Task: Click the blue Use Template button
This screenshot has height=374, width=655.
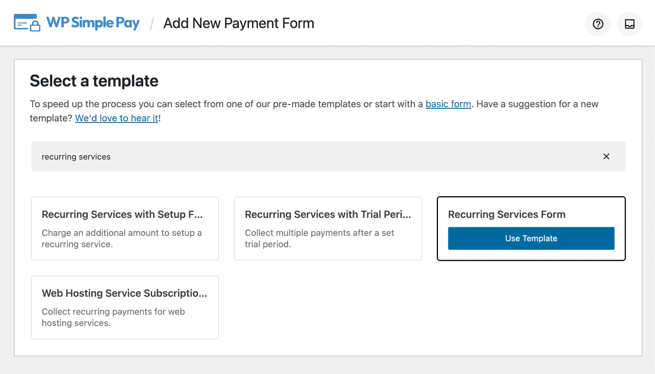Action: [x=531, y=238]
